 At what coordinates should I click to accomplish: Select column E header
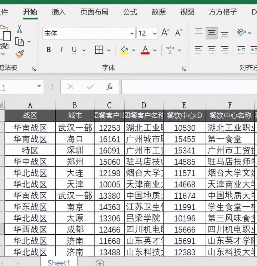click(x=185, y=105)
